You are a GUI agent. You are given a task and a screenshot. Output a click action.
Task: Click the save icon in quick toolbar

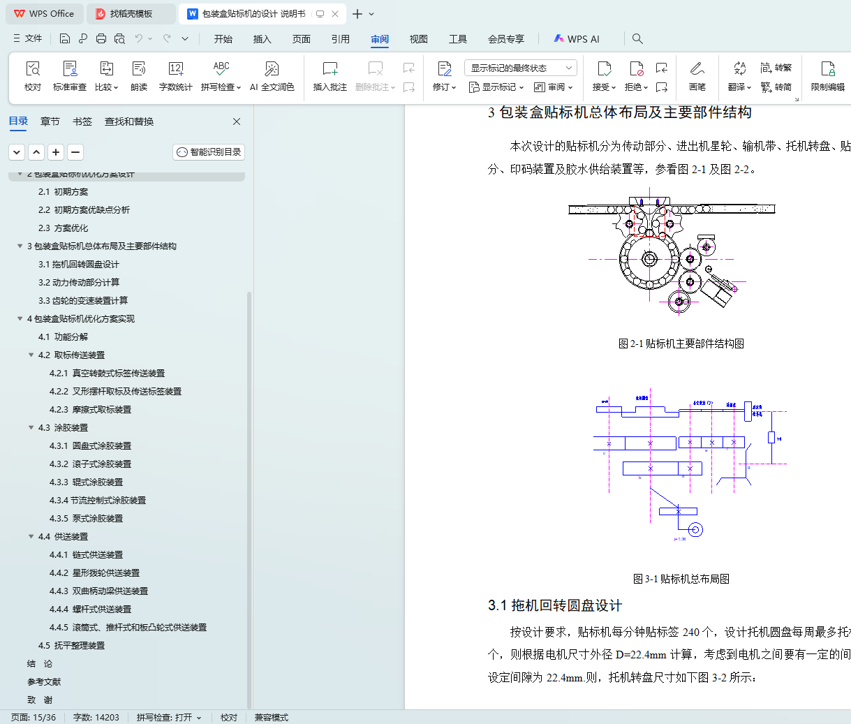(65, 39)
